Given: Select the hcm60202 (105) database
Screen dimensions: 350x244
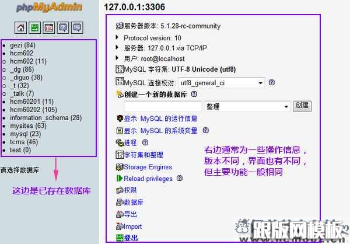Looking at the screenshot, I should click(33, 110).
